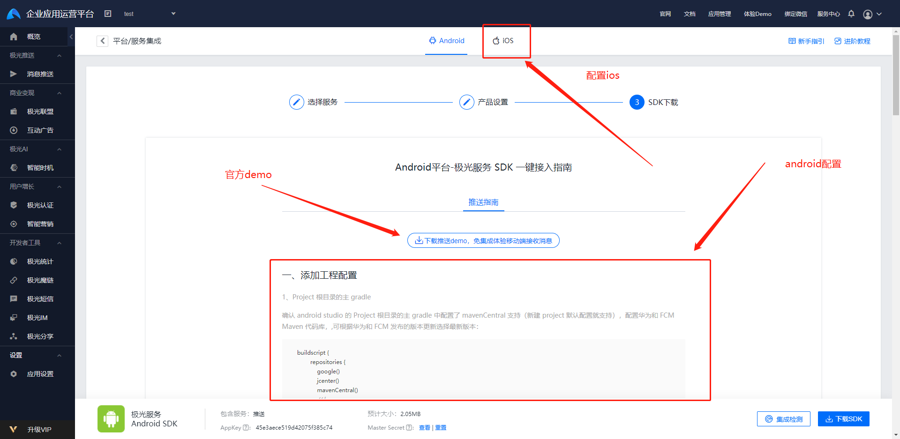Click the 下载SDK button

[x=844, y=419]
